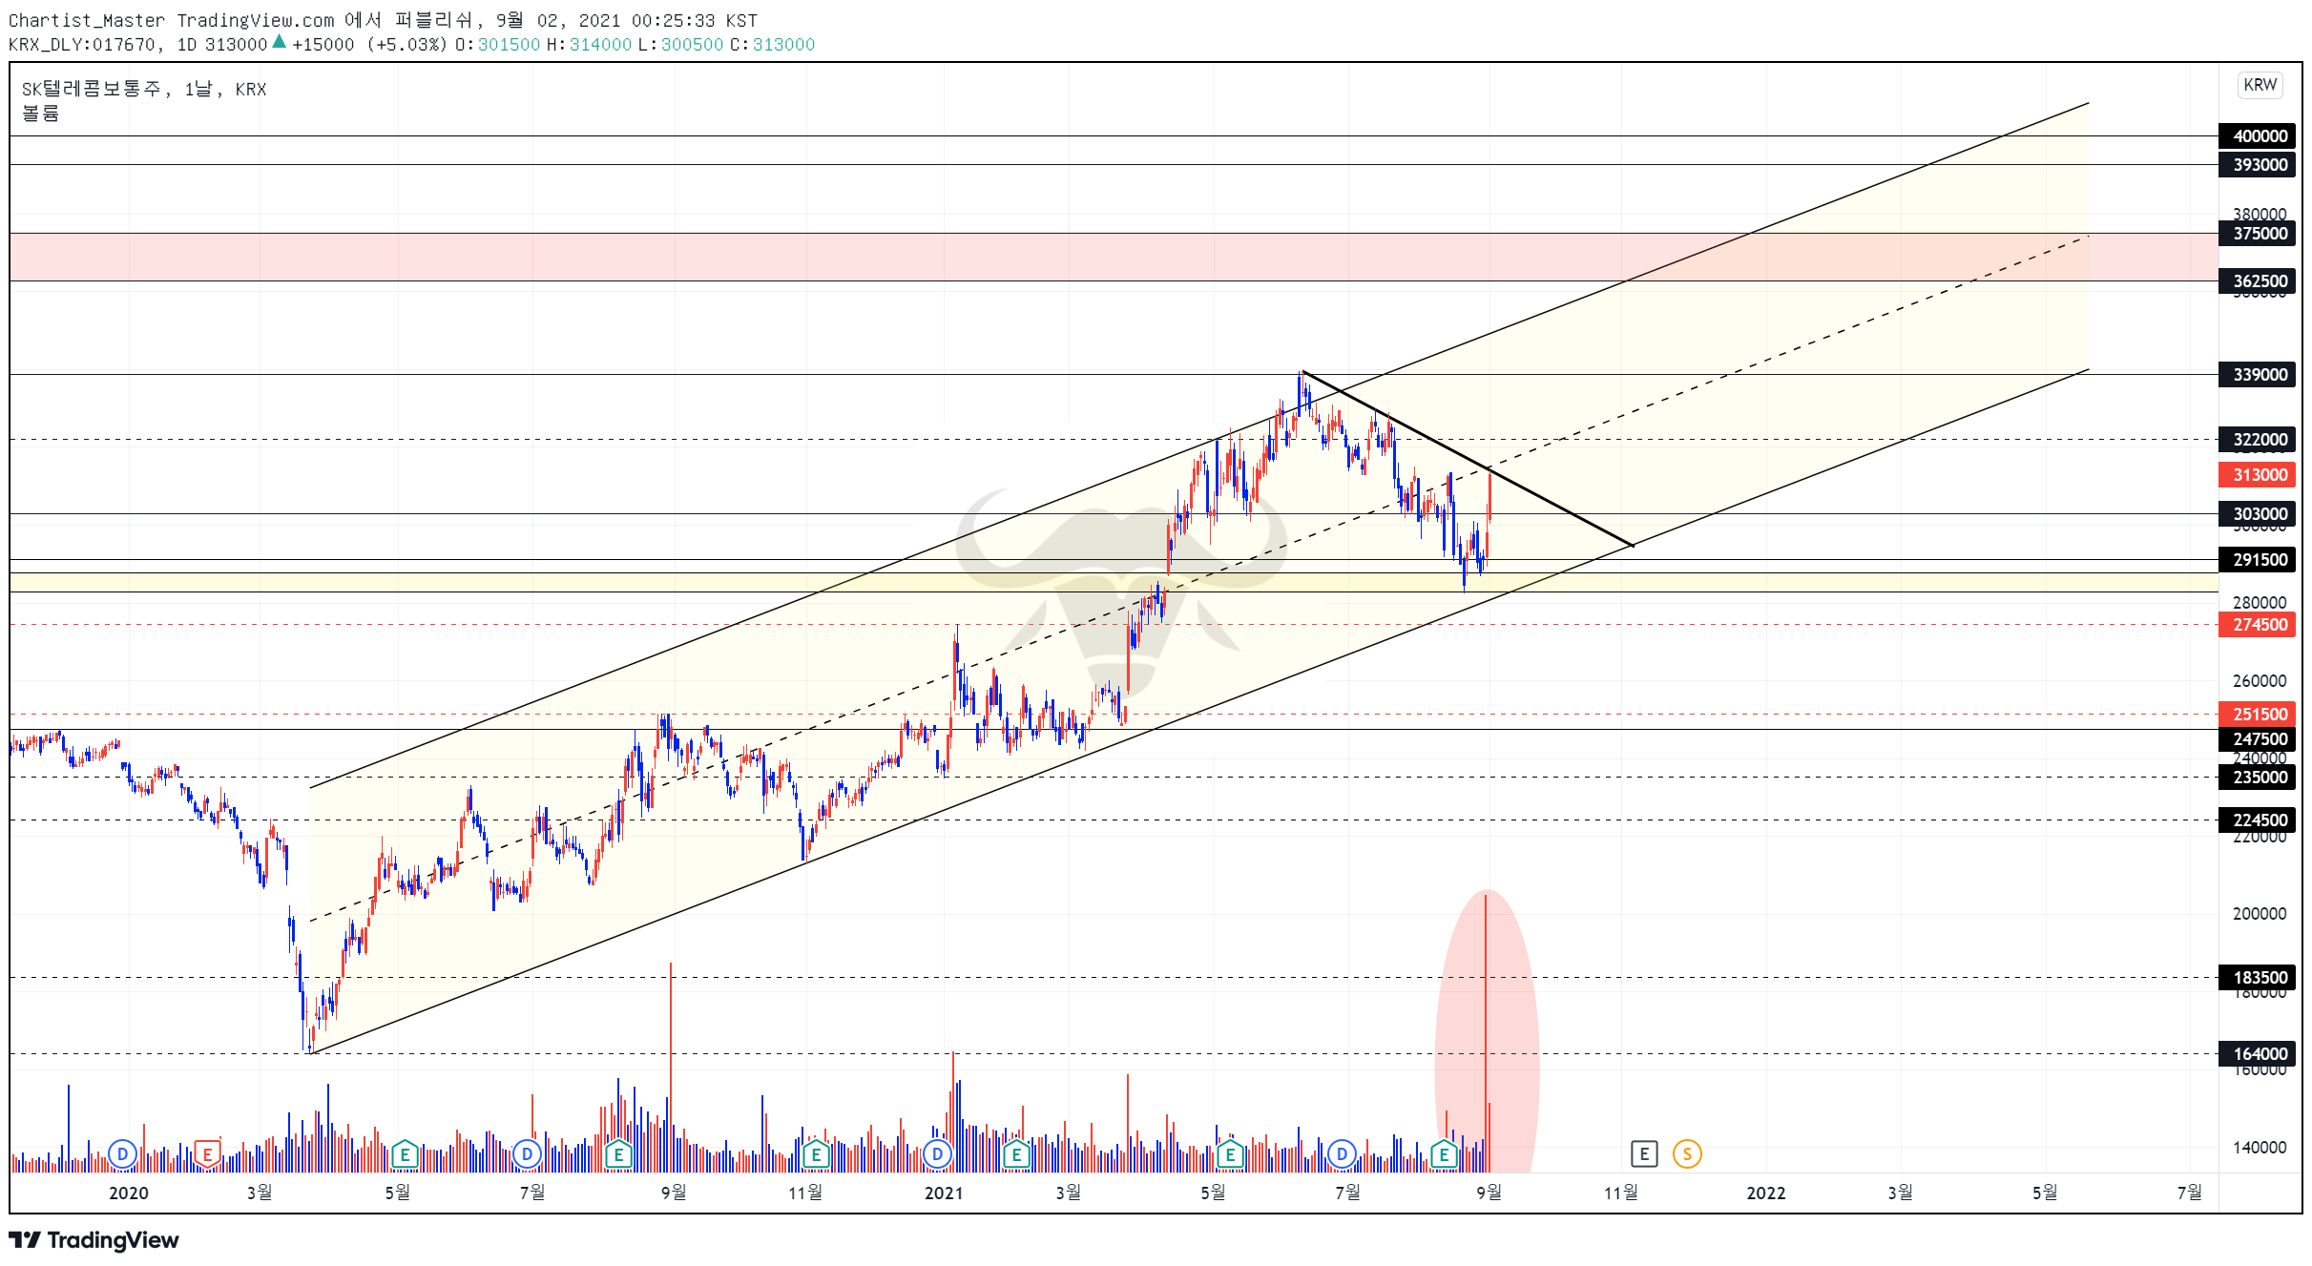This screenshot has height=1266, width=2312.
Task: Click the tall red volume spike in the ellipse
Action: point(1486,1033)
